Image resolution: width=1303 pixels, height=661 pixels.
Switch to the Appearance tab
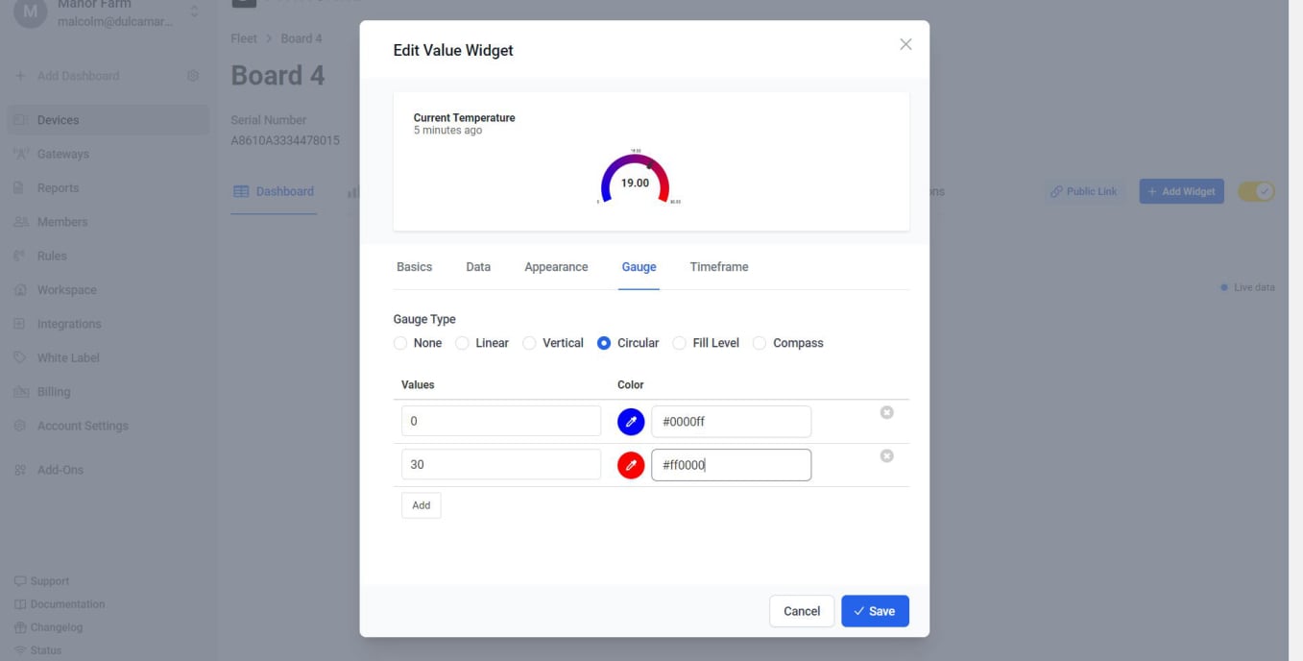[x=556, y=267]
